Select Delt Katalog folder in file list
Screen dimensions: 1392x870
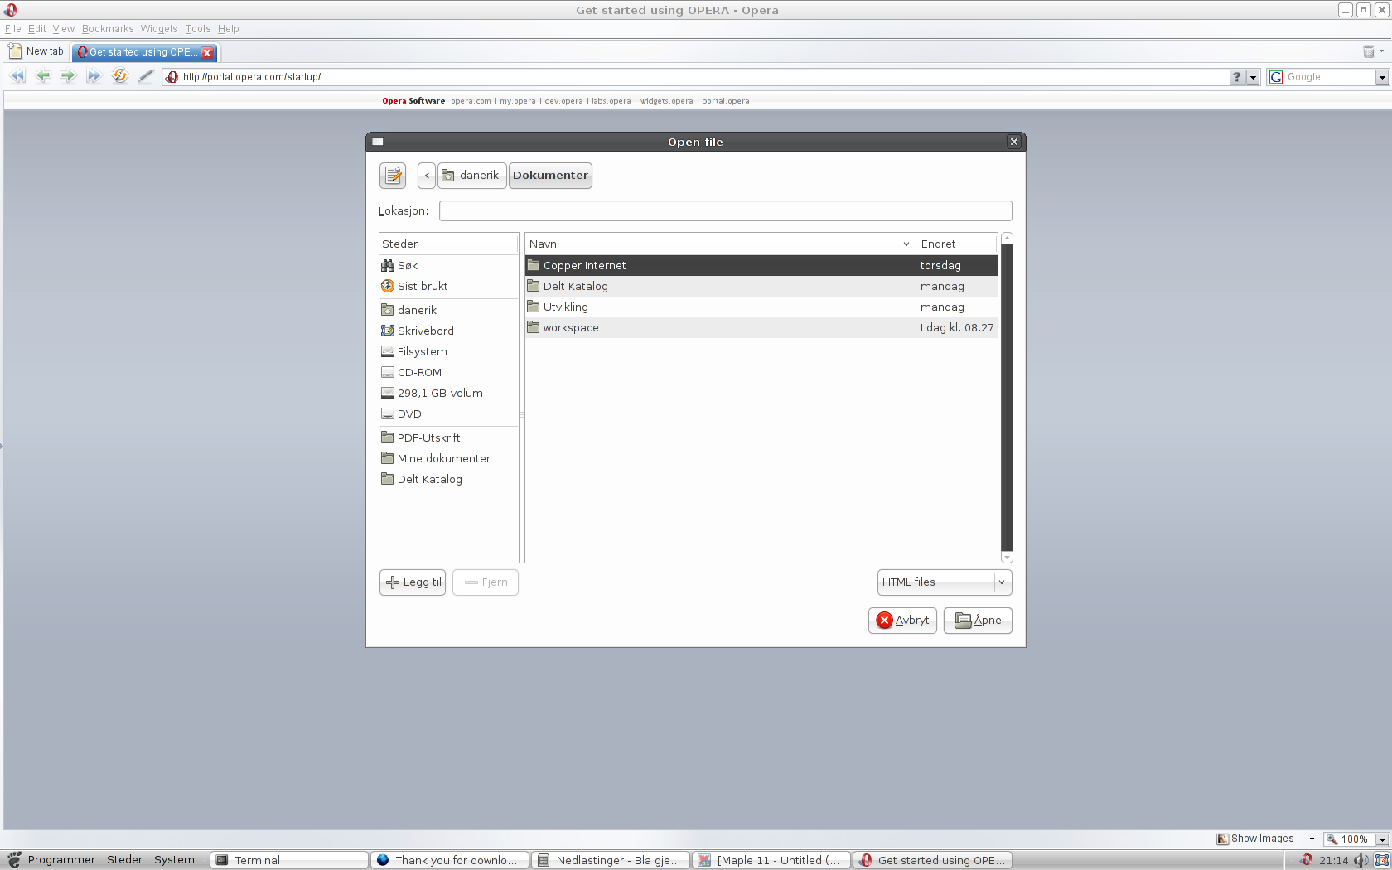(761, 286)
